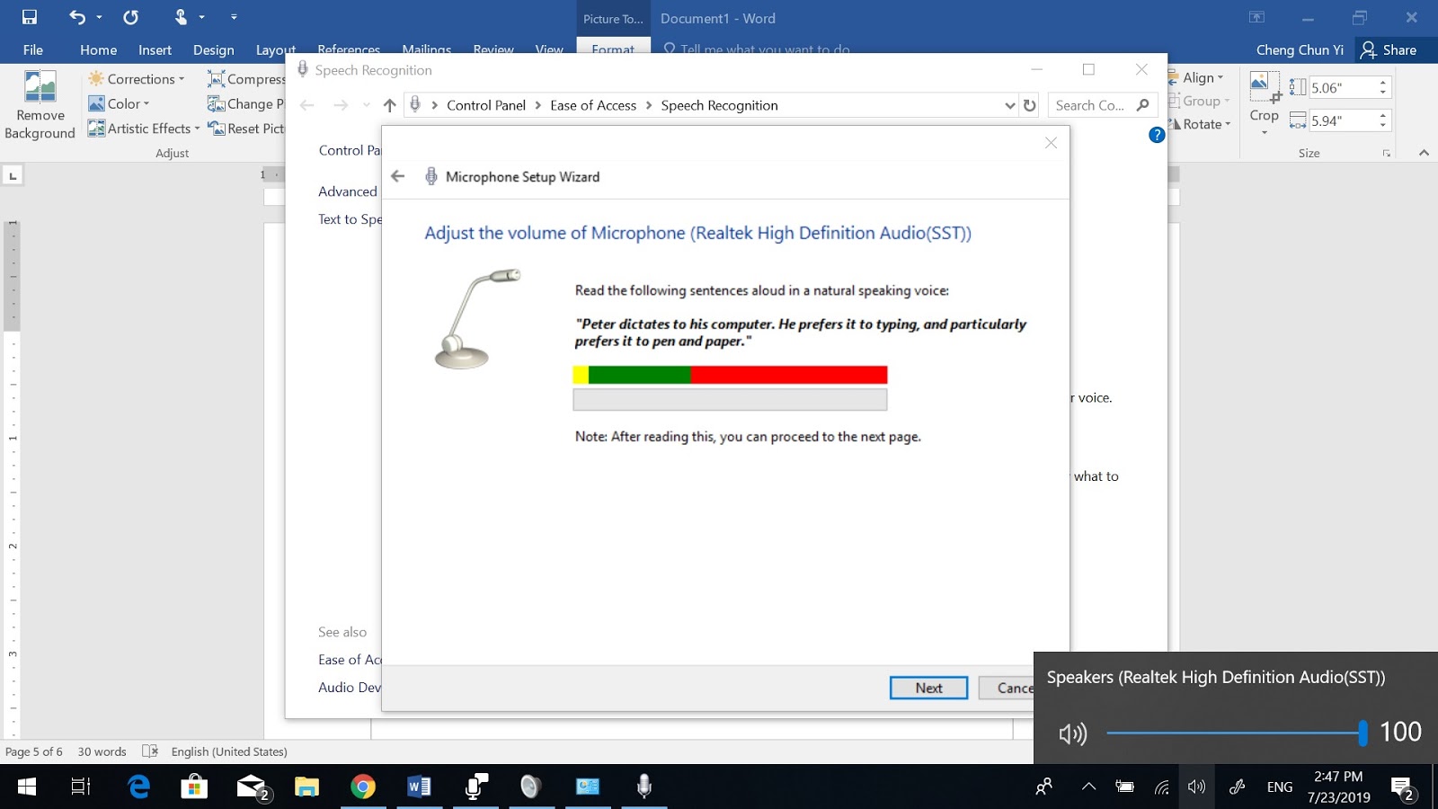This screenshot has width=1438, height=809.
Task: Click Remove Background in the Word ribbon
Action: pos(40,105)
